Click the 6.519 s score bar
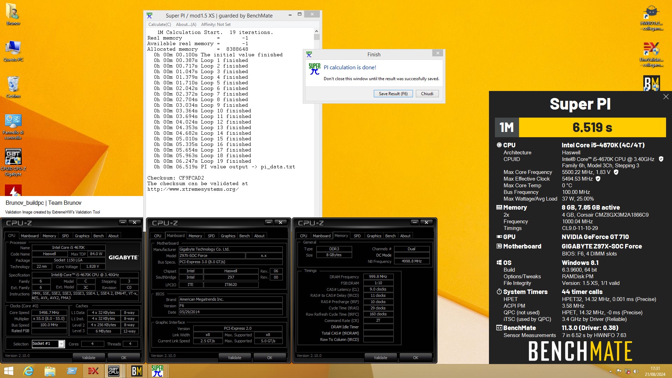Screen dimensions: 672x378 click(x=592, y=127)
